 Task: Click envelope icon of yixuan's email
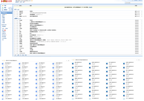[17, 45]
